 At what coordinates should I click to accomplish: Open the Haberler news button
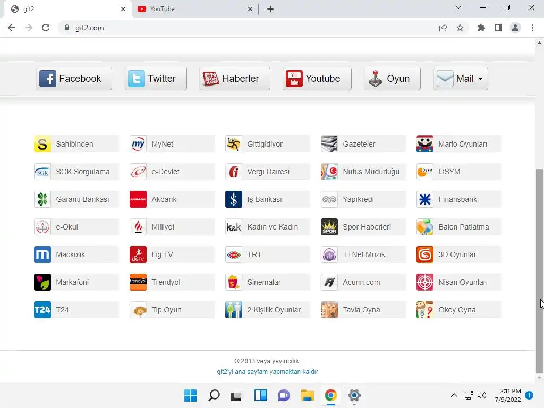[234, 79]
